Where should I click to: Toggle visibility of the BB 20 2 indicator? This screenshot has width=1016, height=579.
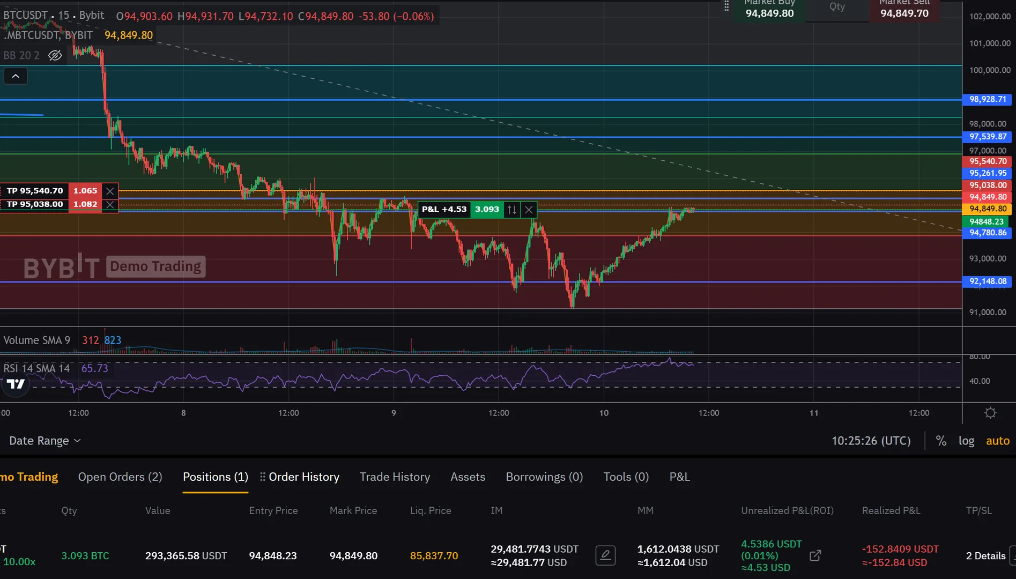tap(55, 56)
